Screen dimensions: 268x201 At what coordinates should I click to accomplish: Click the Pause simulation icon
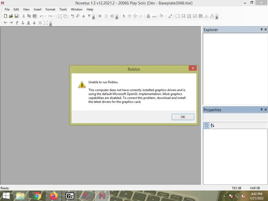106,16
